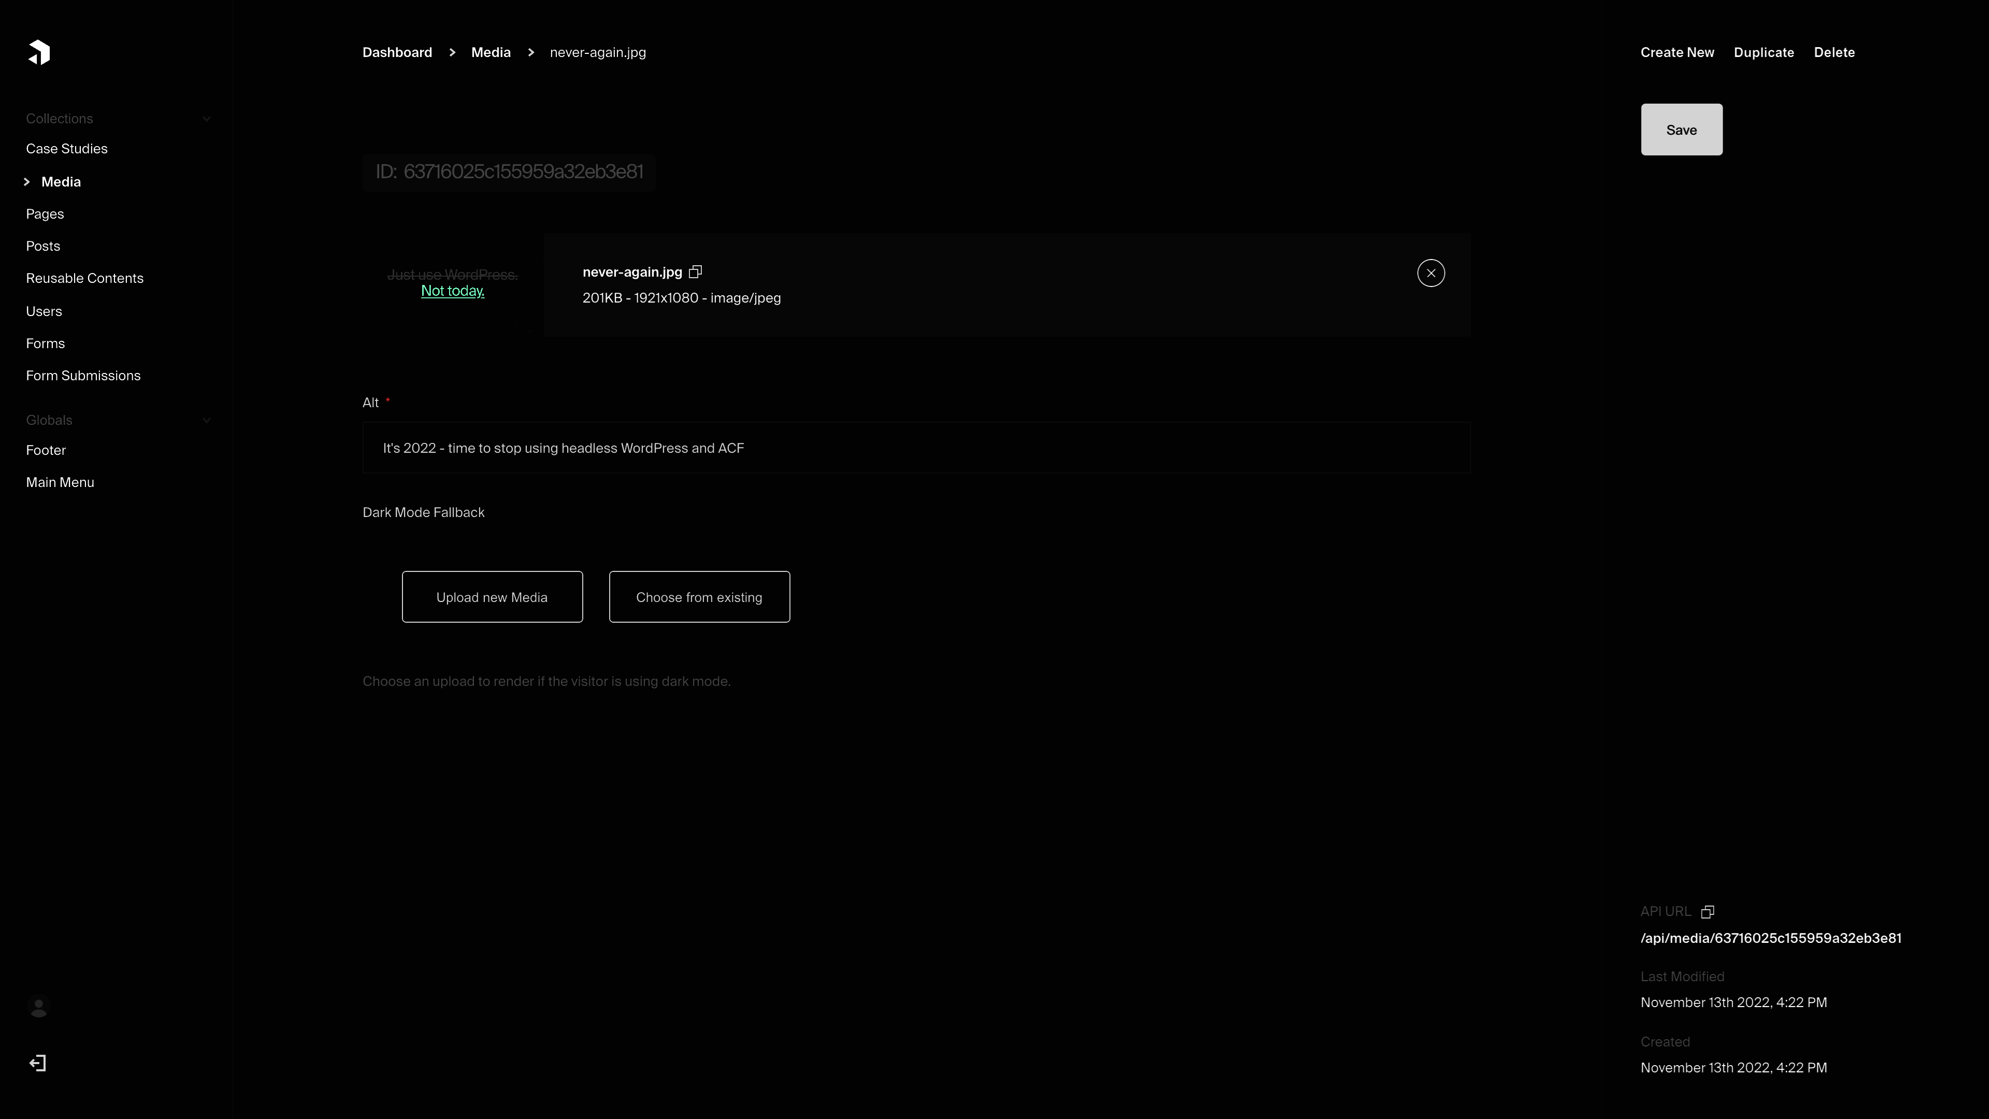Focus the Alt text input field
This screenshot has width=1989, height=1119.
[916, 448]
